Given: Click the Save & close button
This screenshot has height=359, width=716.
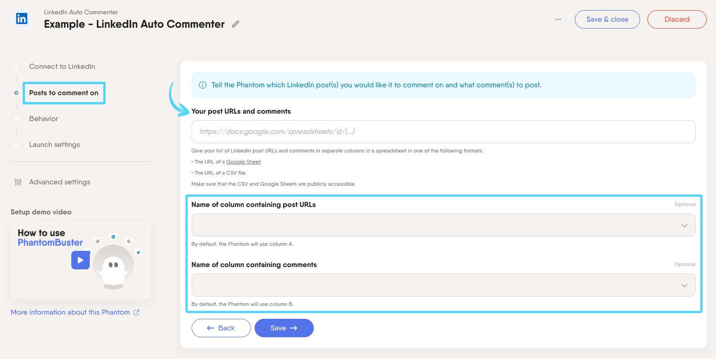Looking at the screenshot, I should click(x=607, y=19).
